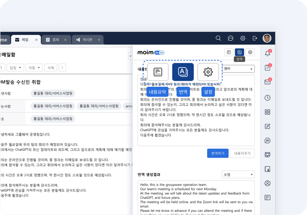The width and height of the screenshot is (307, 215).
Task: Click the logout icon in top bar
Action: click(255, 38)
